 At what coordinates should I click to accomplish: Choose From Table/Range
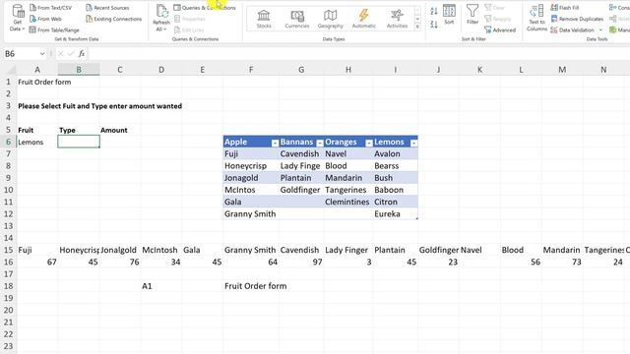point(54,30)
